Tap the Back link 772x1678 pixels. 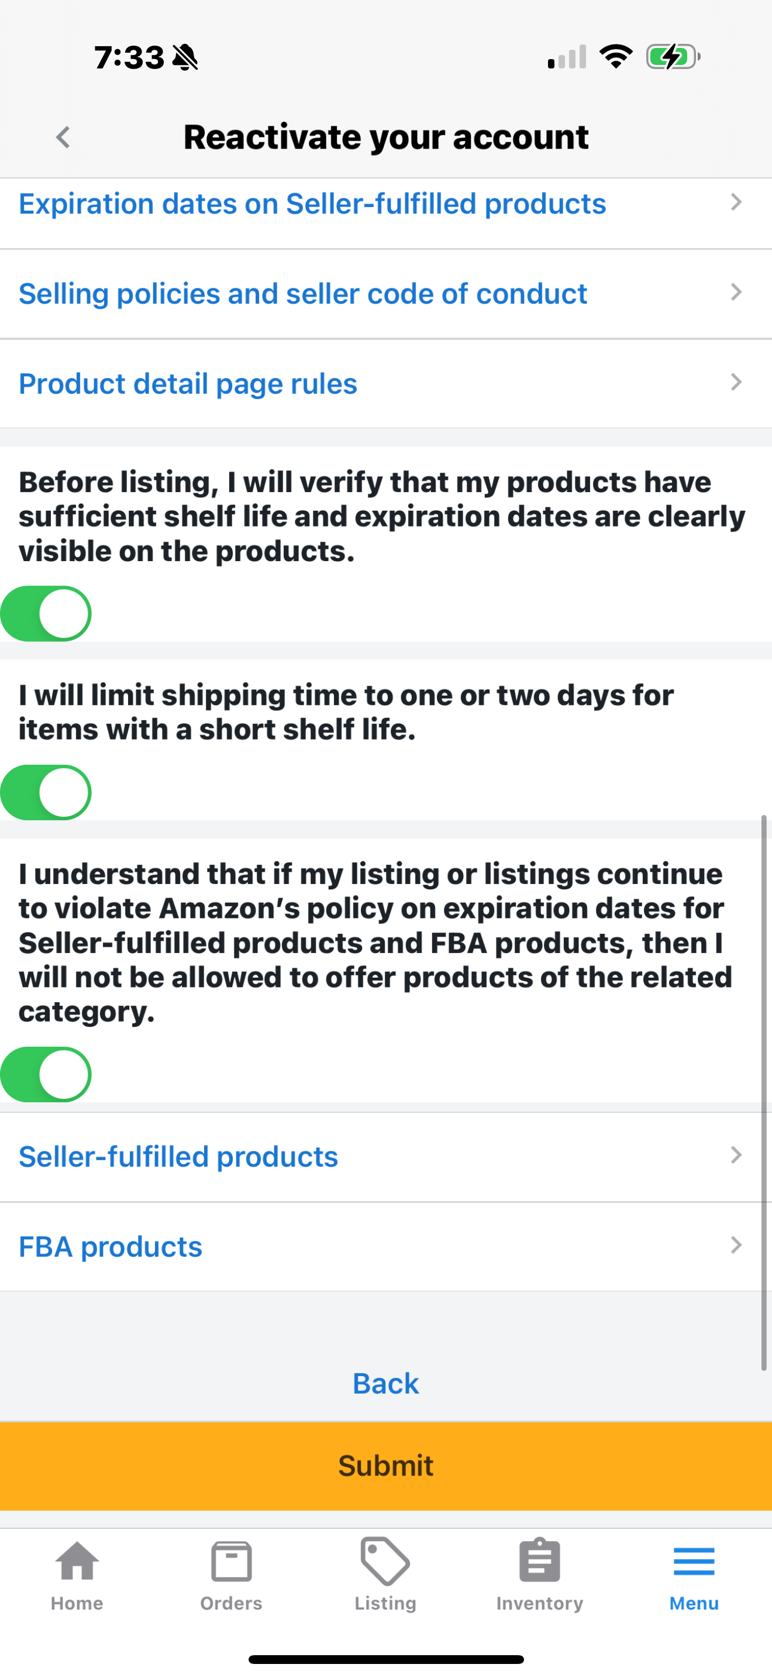386,1384
